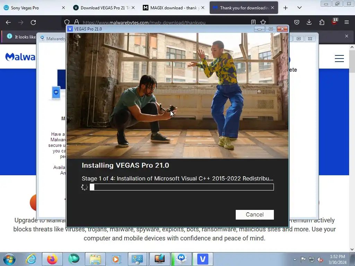This screenshot has width=355, height=266.
Task: Open the Malwarebytes site hamburger menu
Action: [339, 58]
